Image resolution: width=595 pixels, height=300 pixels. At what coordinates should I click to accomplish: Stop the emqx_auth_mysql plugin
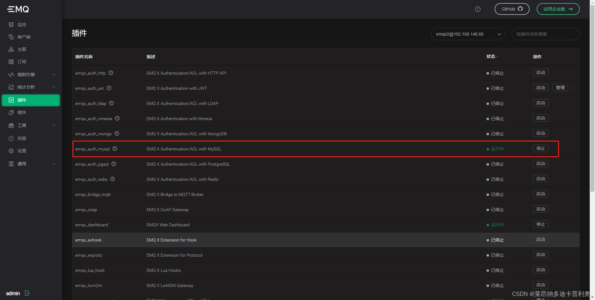pos(540,148)
